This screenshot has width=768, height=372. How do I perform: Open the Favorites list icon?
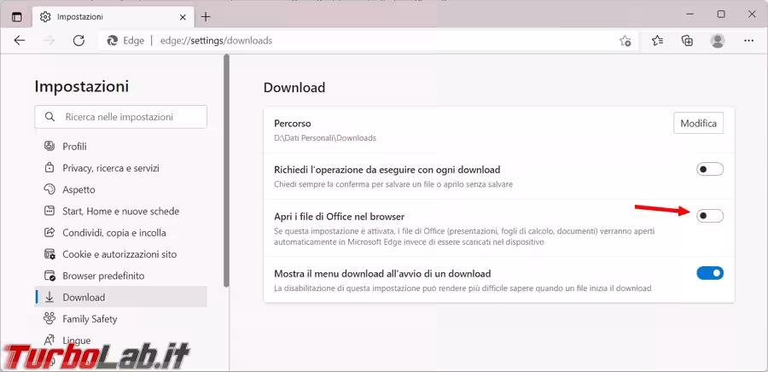coord(657,40)
